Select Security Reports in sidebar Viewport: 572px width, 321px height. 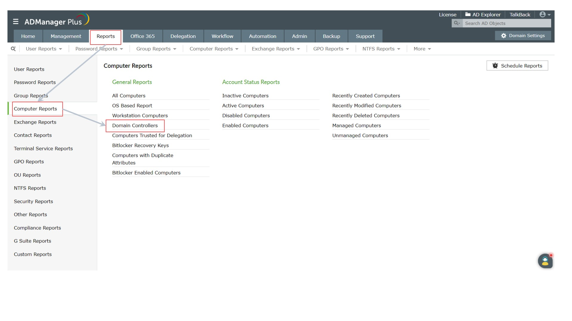(x=33, y=202)
